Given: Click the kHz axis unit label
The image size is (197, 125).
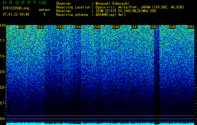Looking at the screenshot, I should (x=3, y=25).
